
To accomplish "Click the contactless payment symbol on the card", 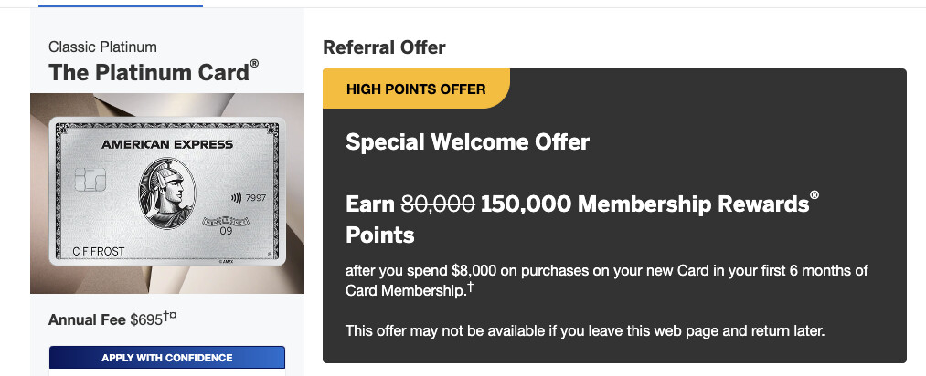I will coord(237,197).
